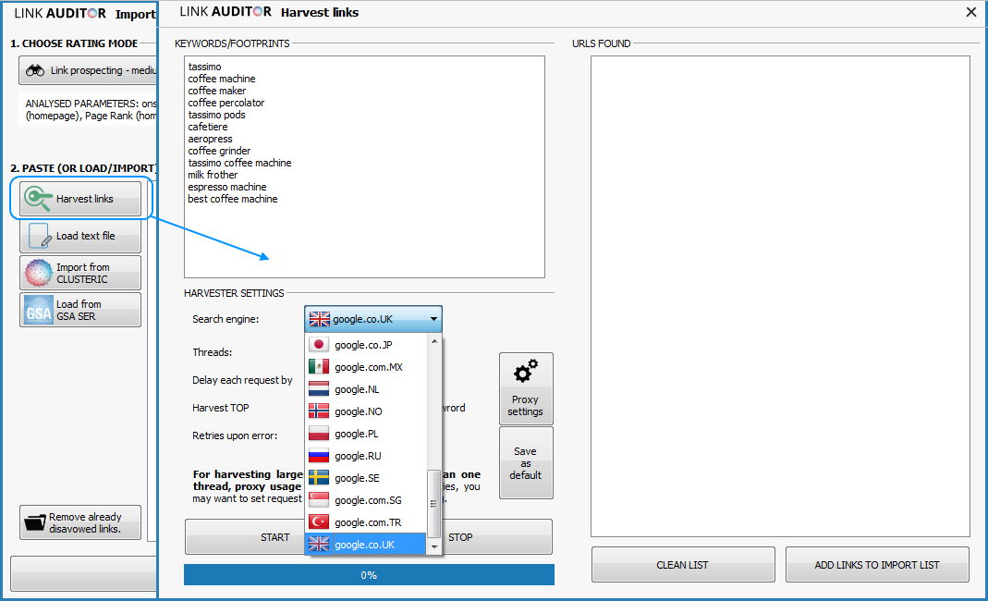Click the binoculars icon in rating mode

(x=34, y=70)
